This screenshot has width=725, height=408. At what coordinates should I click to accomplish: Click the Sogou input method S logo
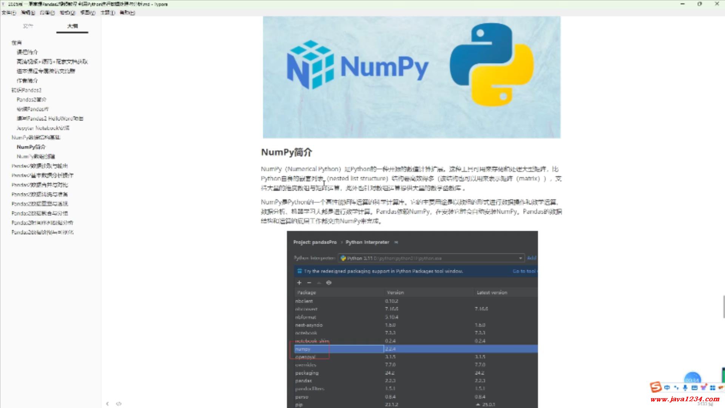(656, 387)
